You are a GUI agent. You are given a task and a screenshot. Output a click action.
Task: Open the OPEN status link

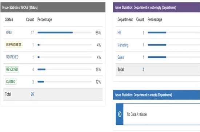9,33
